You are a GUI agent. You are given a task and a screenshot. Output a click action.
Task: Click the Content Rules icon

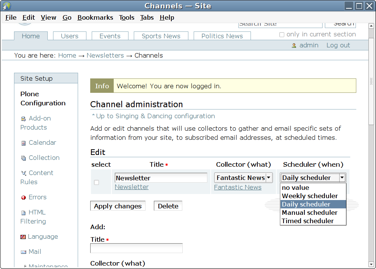pyautogui.click(x=23, y=173)
